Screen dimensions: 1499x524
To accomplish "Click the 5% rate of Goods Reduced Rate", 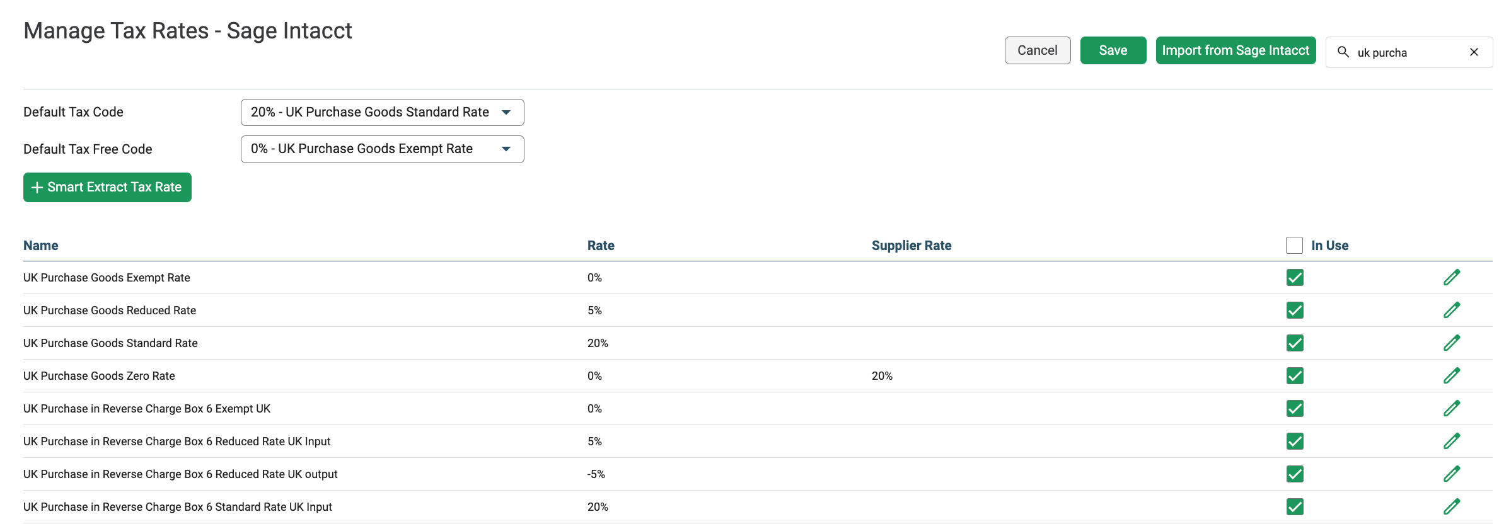I will pyautogui.click(x=594, y=310).
